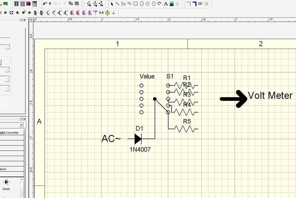
Task: Click numbered pin tool 4
Action: pyautogui.click(x=101, y=4)
